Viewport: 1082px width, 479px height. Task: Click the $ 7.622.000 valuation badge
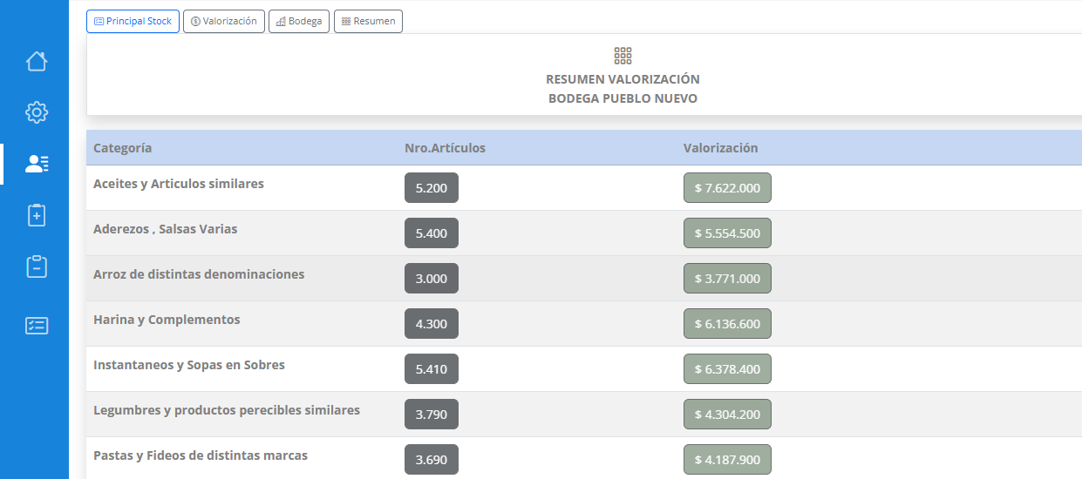pyautogui.click(x=727, y=188)
